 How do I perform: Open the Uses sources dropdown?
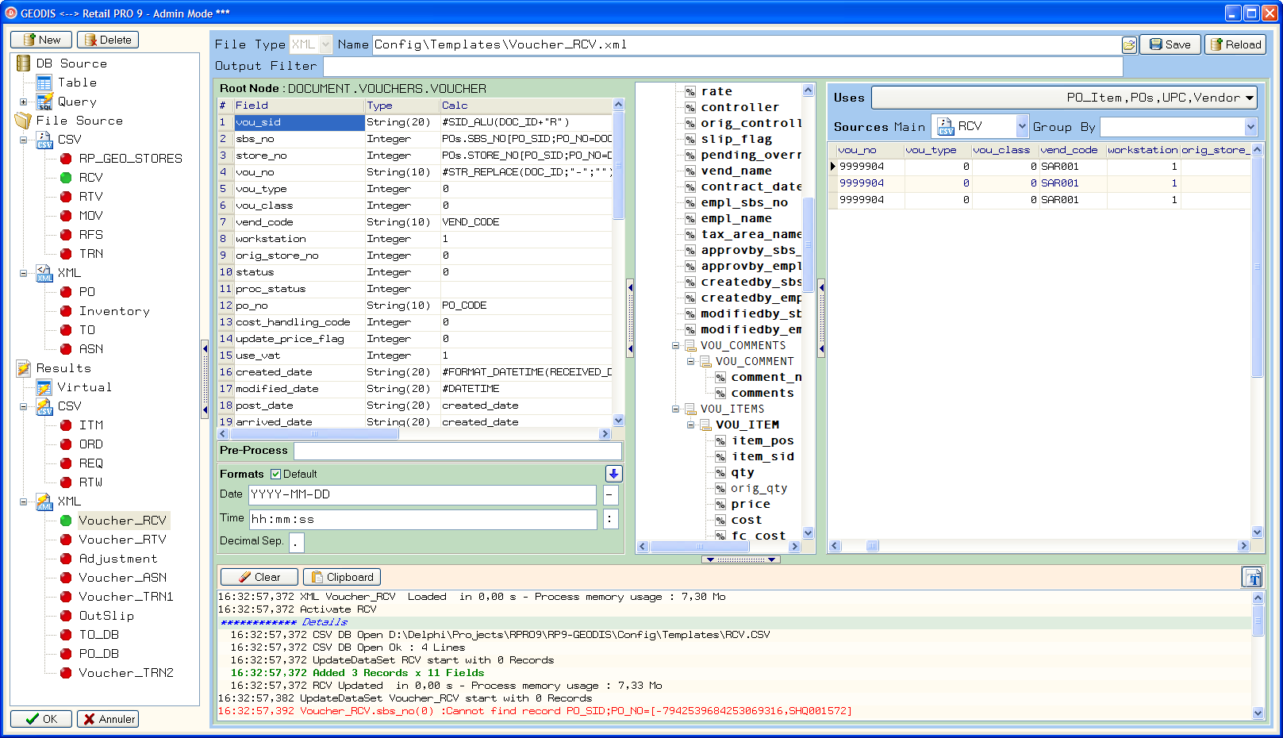pyautogui.click(x=1250, y=98)
